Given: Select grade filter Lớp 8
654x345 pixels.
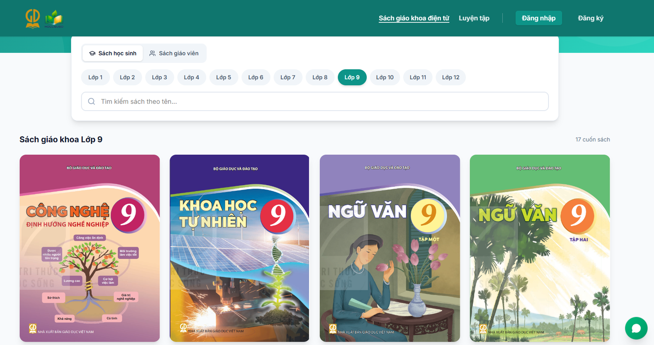Looking at the screenshot, I should click(x=320, y=77).
